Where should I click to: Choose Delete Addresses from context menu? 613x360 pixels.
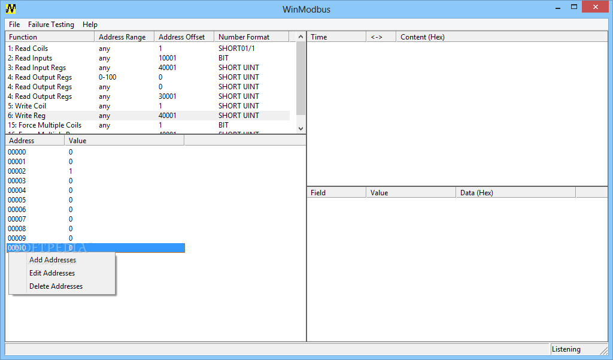[56, 286]
